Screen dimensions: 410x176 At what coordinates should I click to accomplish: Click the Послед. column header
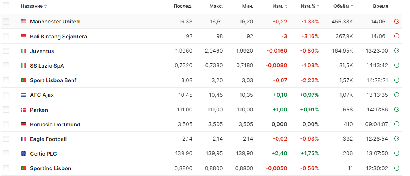click(x=183, y=6)
